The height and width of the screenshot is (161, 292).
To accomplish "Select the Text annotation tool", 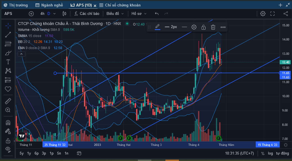I will (8, 62).
